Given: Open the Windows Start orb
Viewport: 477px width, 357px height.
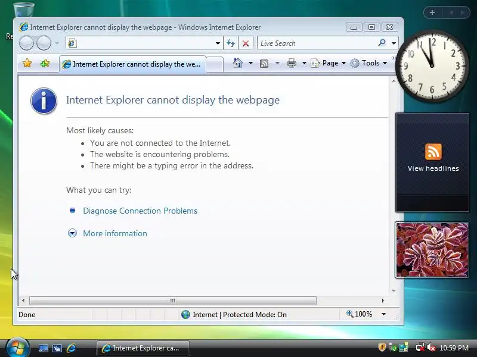Looking at the screenshot, I should point(18,347).
